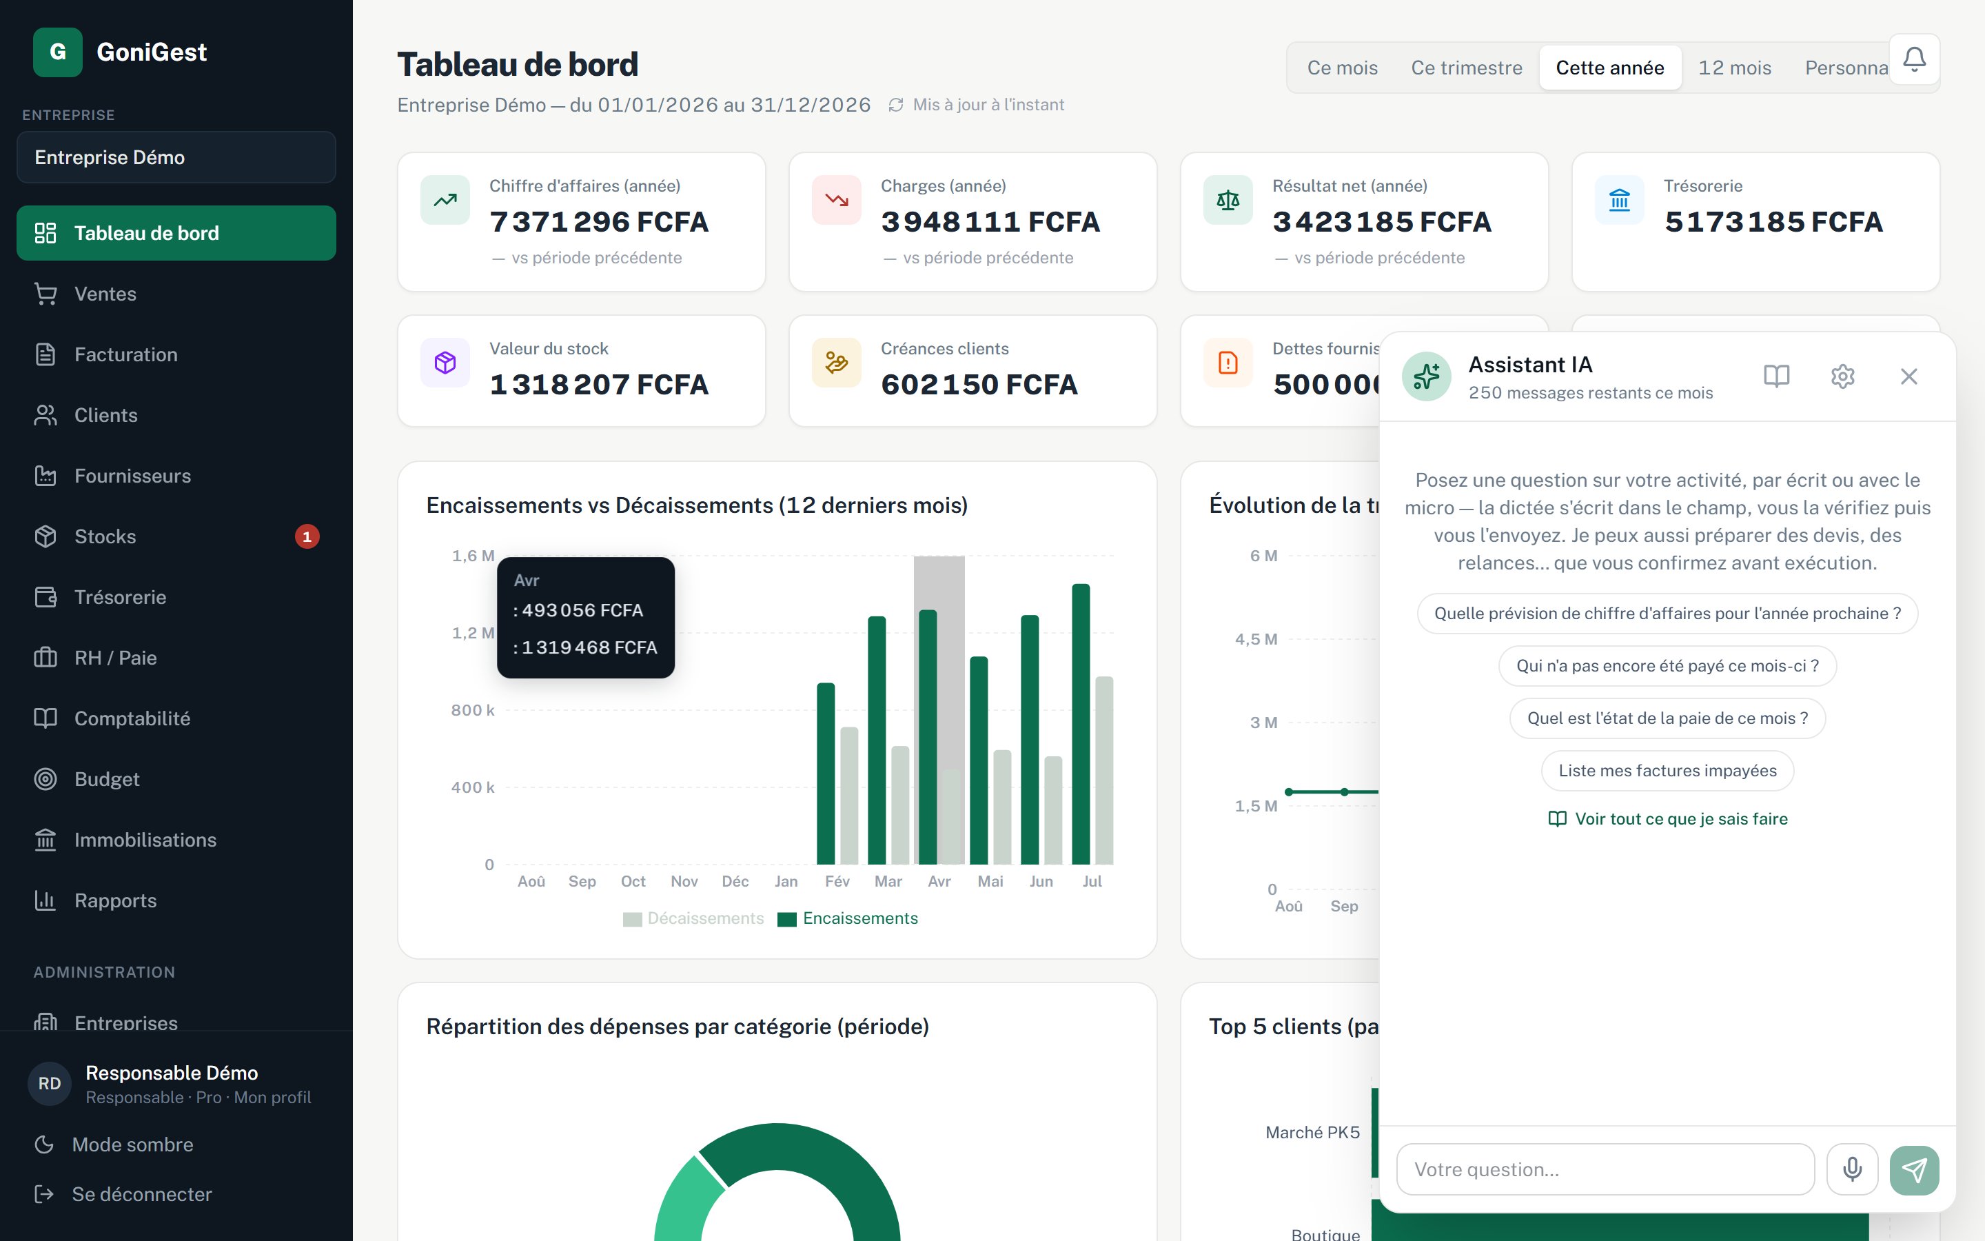Click the Trésorerie card bank icon
Screen dimensions: 1985x1241
click(x=1619, y=199)
